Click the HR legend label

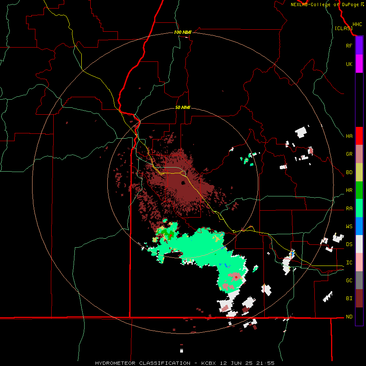[x=349, y=190]
